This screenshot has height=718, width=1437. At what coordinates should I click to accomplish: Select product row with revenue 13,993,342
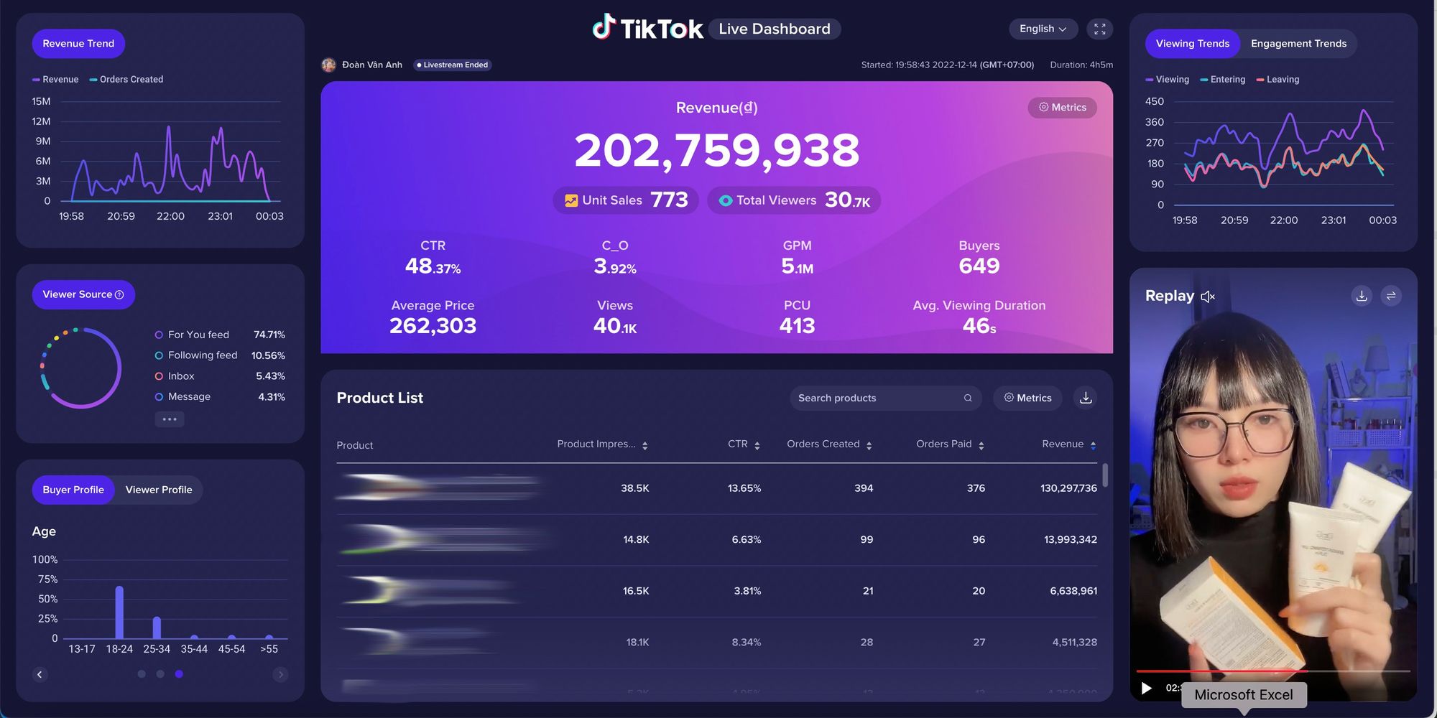point(717,539)
